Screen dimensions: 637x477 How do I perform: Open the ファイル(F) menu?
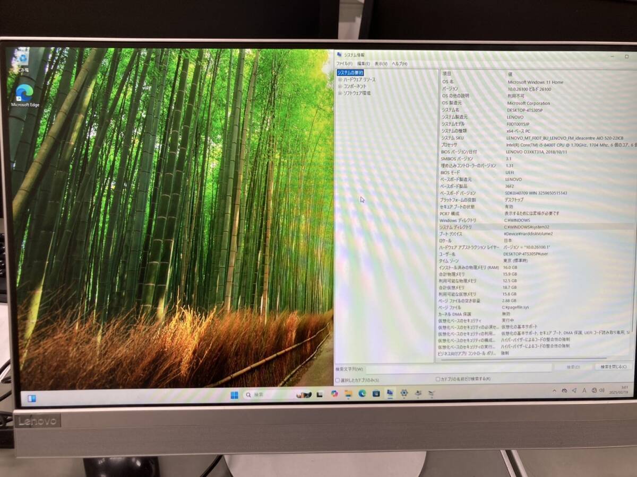tap(344, 64)
